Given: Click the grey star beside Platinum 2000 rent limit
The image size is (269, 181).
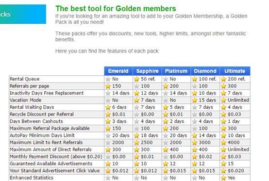Looking at the screenshot, I should coord(166,143).
